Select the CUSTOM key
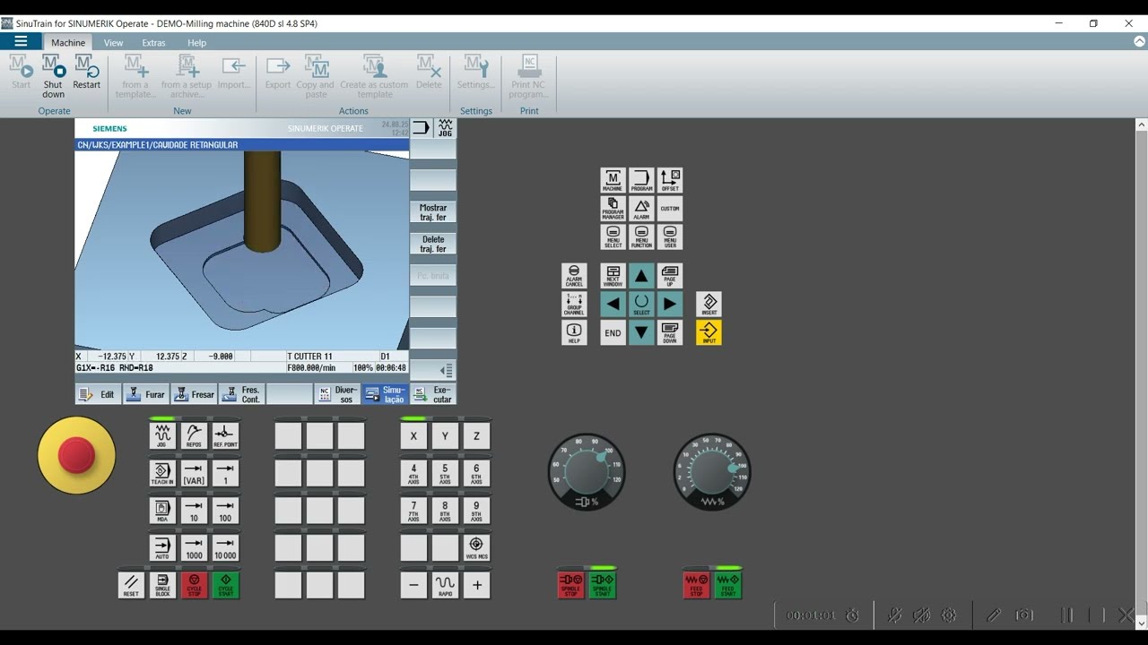This screenshot has height=645, width=1148. tap(670, 209)
